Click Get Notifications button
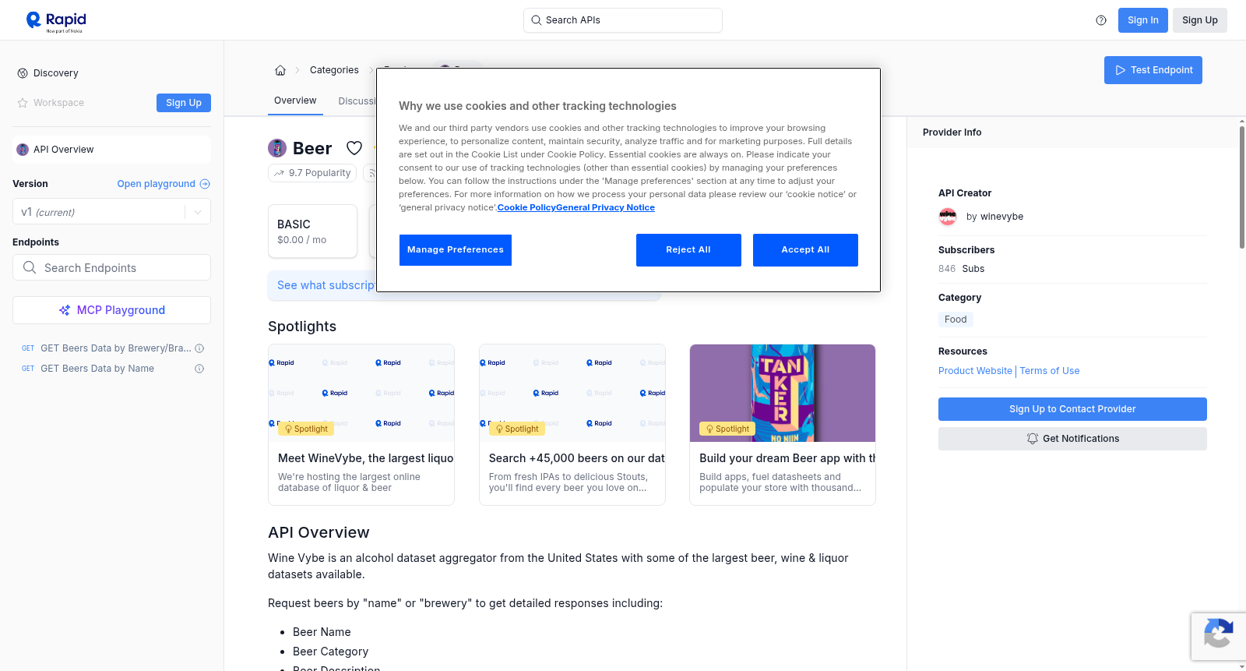The height and width of the screenshot is (671, 1246). [1072, 439]
